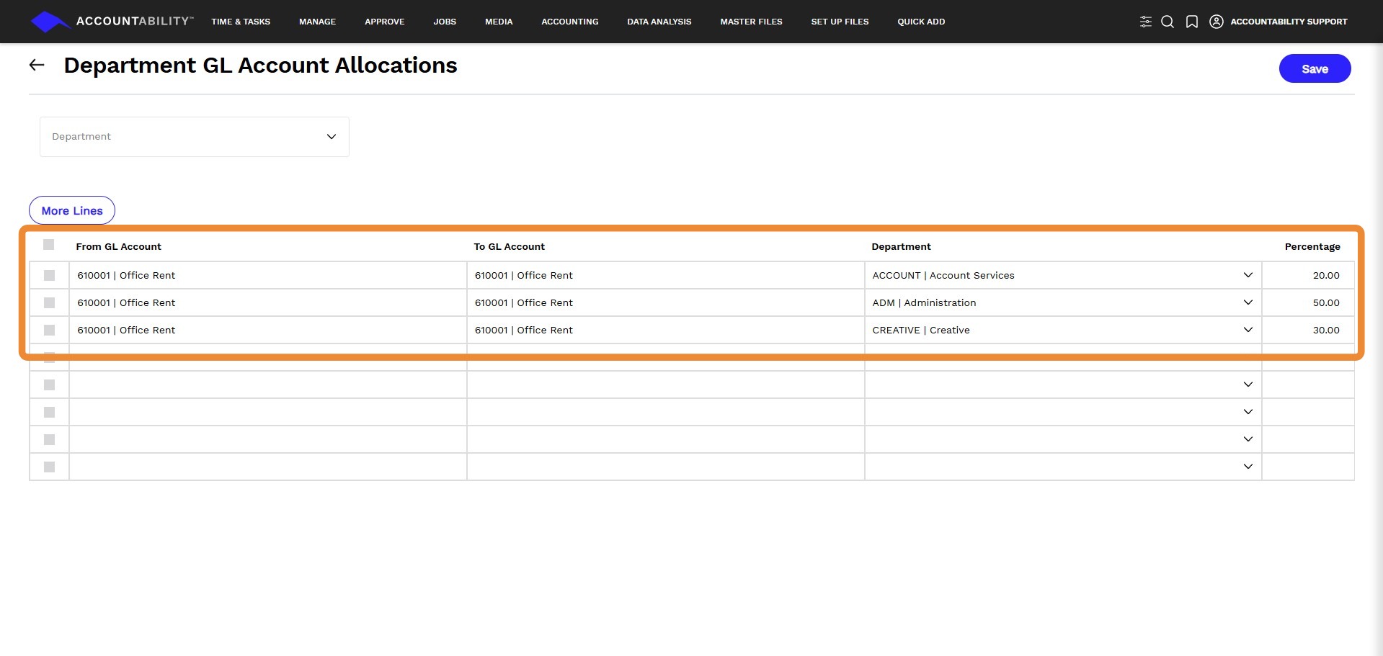This screenshot has width=1383, height=656.
Task: Click the More Lines button
Action: 72,210
